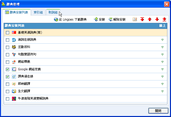The width and height of the screenshot is (171, 117).
Task: Click the 關閉 button
Action: [x=158, y=111]
